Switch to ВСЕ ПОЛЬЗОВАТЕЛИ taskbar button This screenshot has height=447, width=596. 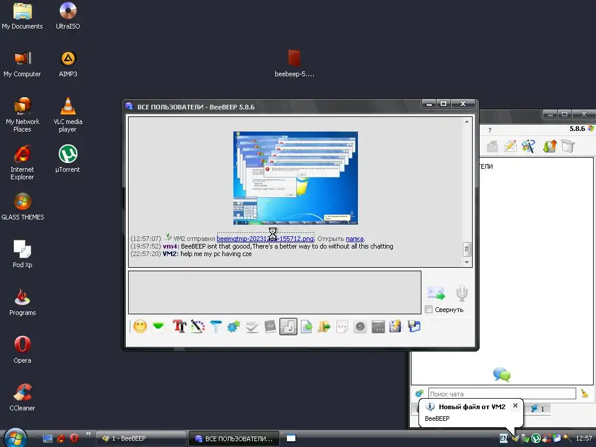pyautogui.click(x=234, y=438)
